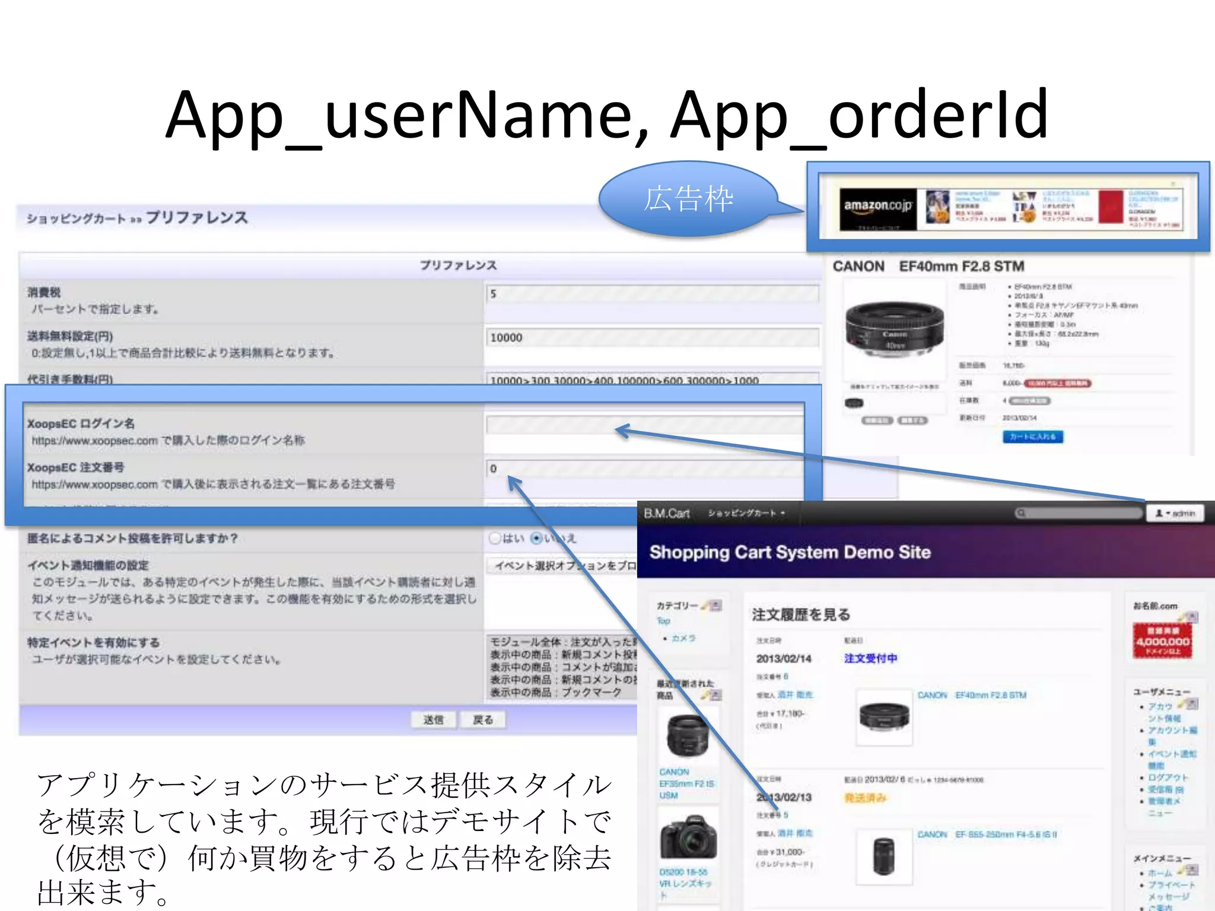Click edit icon beside お名前.com block

(x=1189, y=617)
